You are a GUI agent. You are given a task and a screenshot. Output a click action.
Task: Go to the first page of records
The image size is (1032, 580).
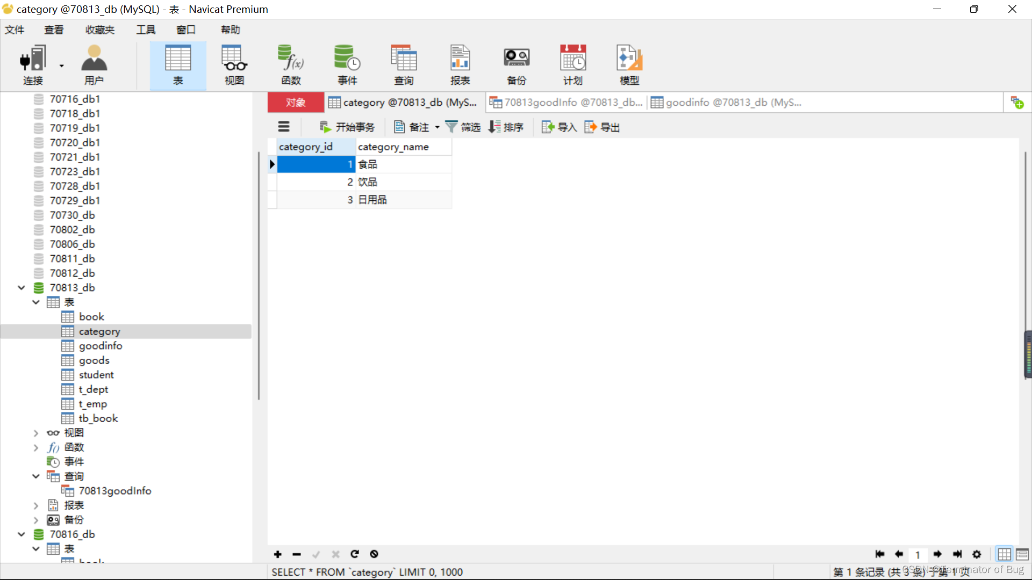(x=880, y=554)
